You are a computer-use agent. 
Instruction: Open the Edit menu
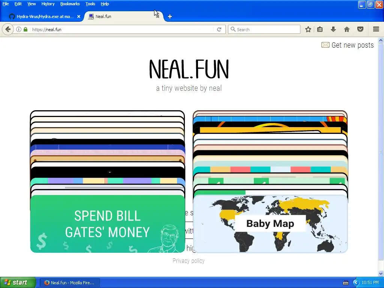18,4
